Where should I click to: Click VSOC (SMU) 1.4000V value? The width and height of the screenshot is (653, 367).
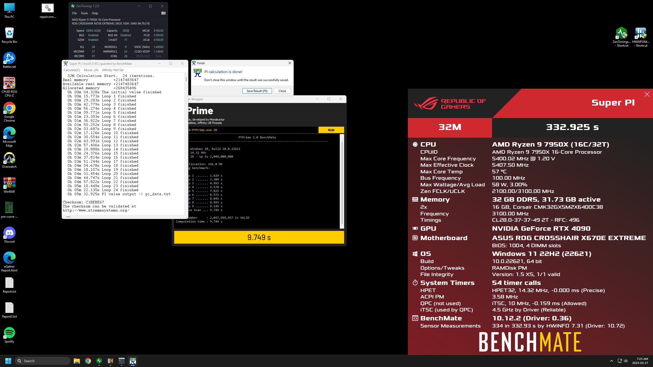point(158,47)
